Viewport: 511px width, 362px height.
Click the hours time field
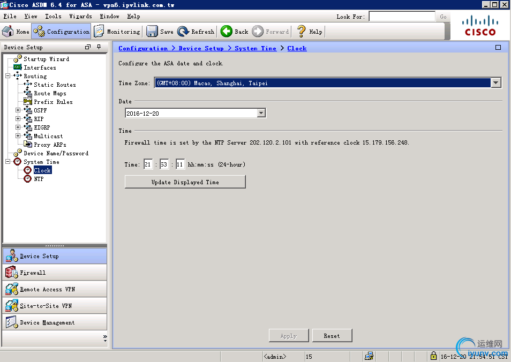click(148, 164)
